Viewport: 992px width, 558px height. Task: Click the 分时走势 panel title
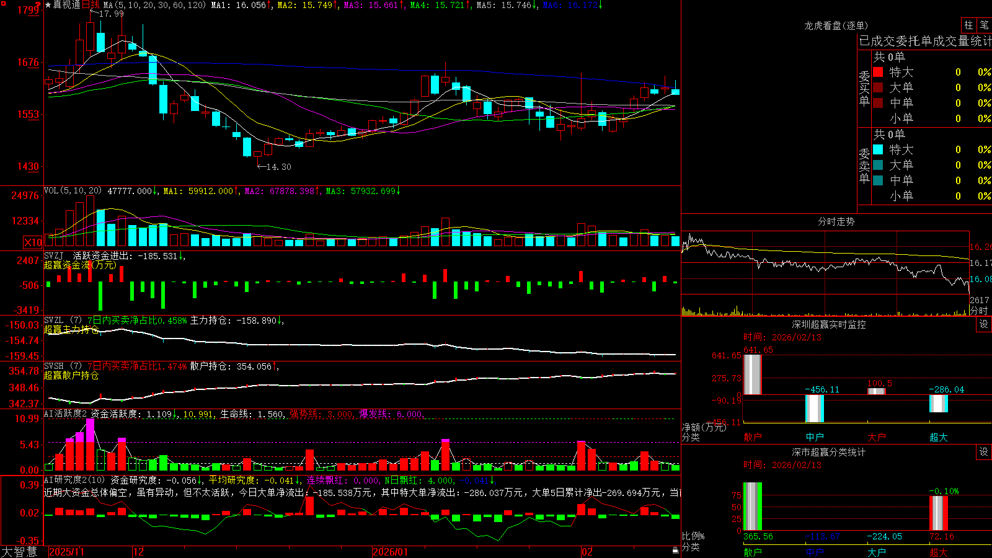point(836,221)
